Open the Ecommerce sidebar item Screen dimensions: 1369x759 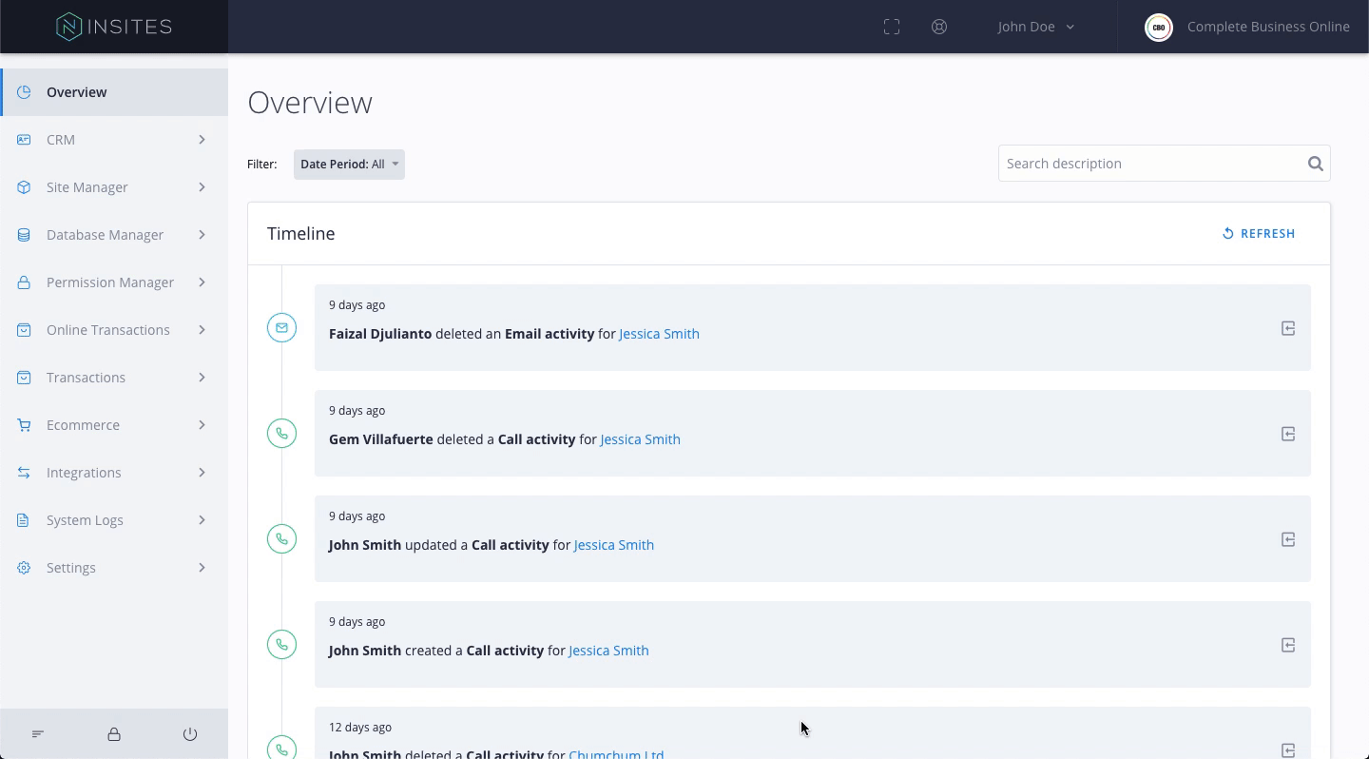click(x=114, y=425)
